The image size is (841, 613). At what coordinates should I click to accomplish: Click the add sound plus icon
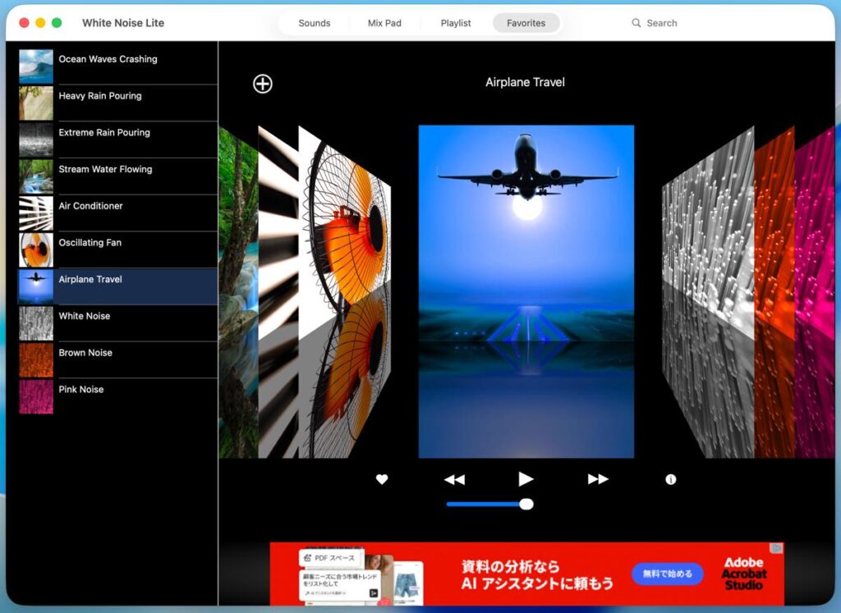262,84
